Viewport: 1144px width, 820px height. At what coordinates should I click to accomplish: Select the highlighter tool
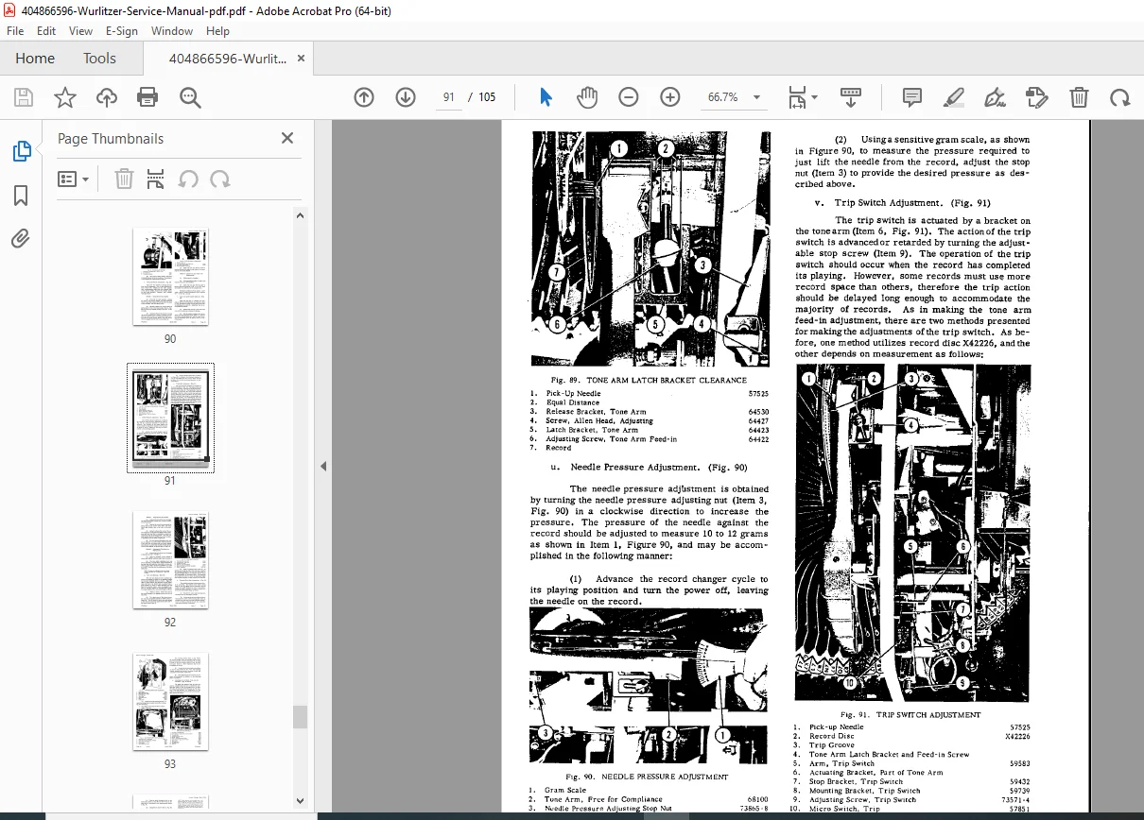pos(954,97)
